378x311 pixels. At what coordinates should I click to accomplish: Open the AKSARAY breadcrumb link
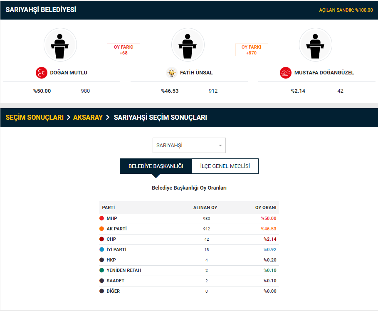88,117
